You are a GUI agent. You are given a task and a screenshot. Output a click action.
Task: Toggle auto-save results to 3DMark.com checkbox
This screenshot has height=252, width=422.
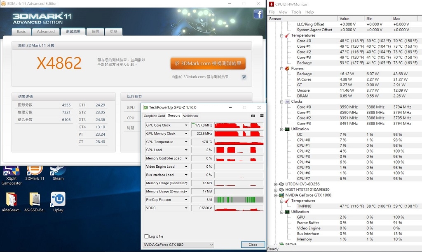point(244,77)
